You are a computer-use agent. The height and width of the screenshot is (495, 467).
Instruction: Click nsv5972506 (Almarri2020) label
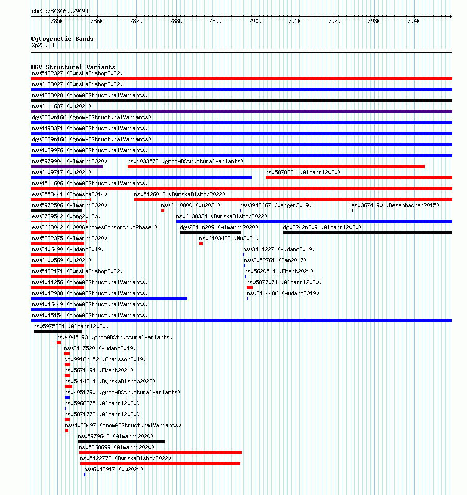click(69, 205)
